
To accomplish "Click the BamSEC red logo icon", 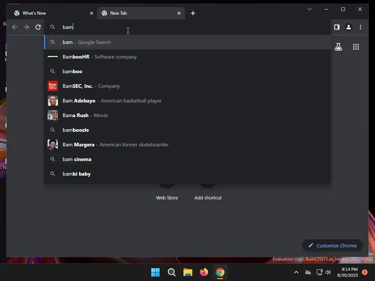I will pos(53,86).
